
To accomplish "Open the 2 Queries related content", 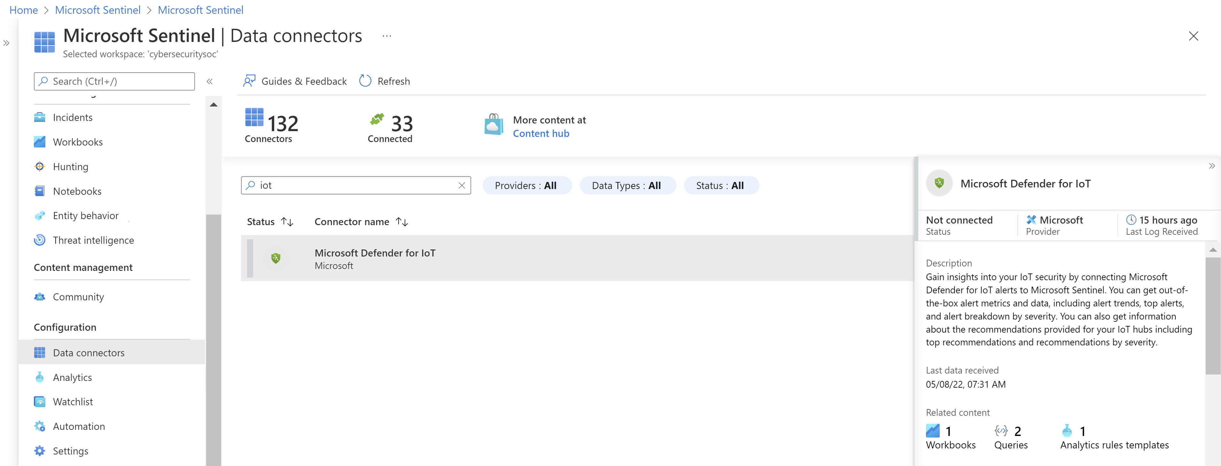I will coord(1011,437).
